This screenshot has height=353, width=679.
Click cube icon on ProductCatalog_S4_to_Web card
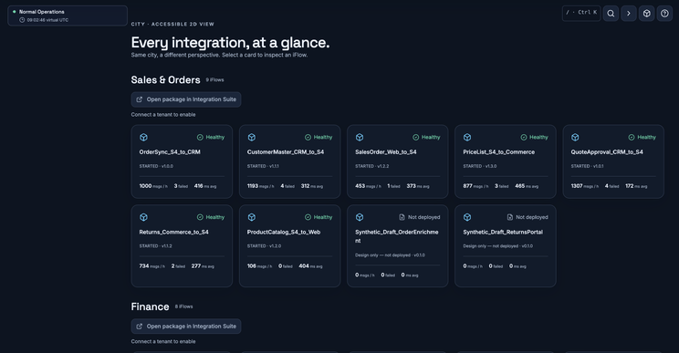point(252,217)
